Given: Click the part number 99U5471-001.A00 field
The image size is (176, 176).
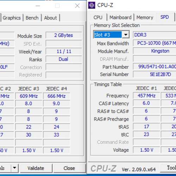Looking at the screenshot, I should pyautogui.click(x=155, y=67).
